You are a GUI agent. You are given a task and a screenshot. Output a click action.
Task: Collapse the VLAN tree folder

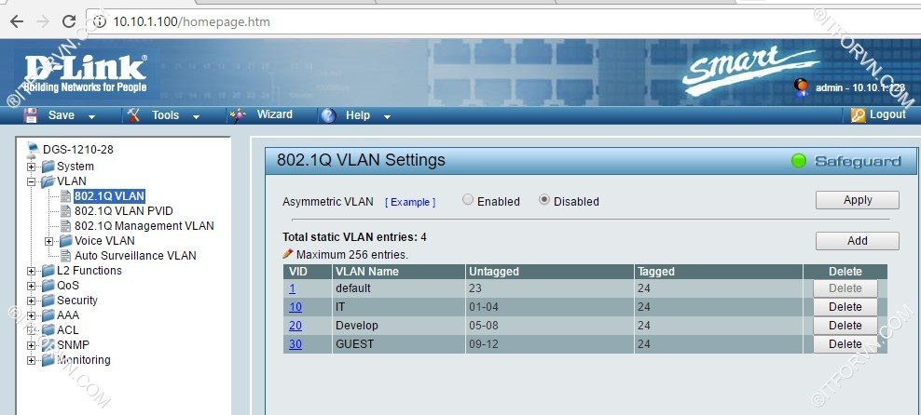(x=32, y=181)
